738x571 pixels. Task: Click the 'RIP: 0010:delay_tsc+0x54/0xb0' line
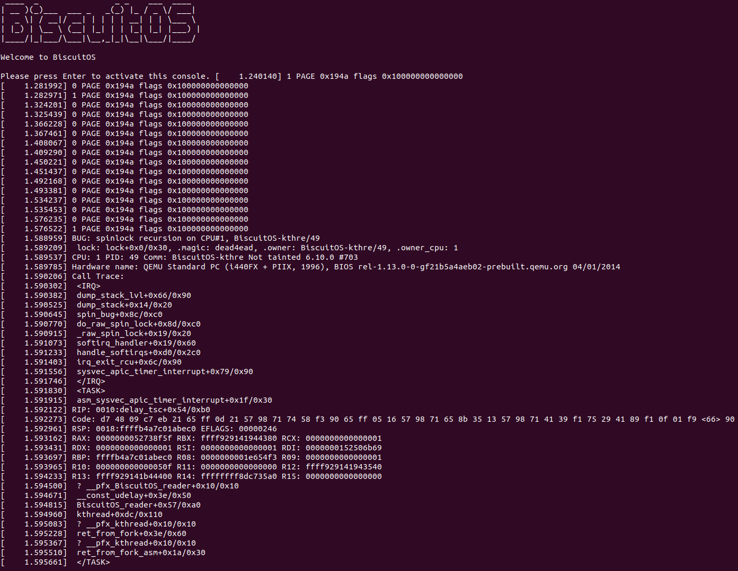[x=105, y=410]
